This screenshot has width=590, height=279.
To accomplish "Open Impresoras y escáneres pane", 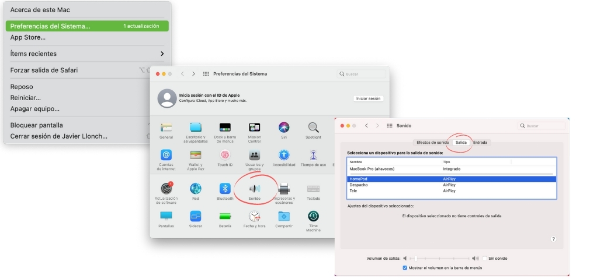I will click(284, 189).
